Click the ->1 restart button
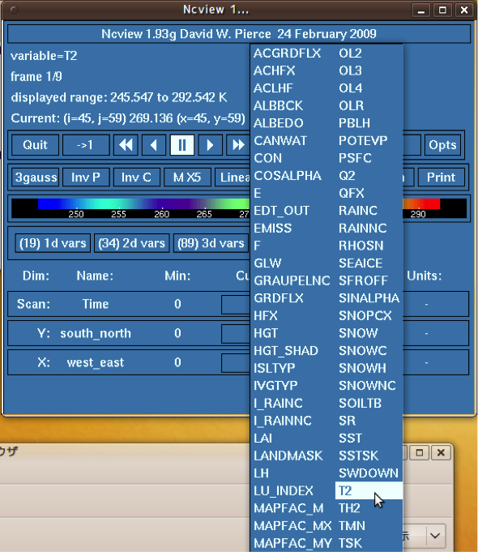The image size is (478, 552). point(86,145)
